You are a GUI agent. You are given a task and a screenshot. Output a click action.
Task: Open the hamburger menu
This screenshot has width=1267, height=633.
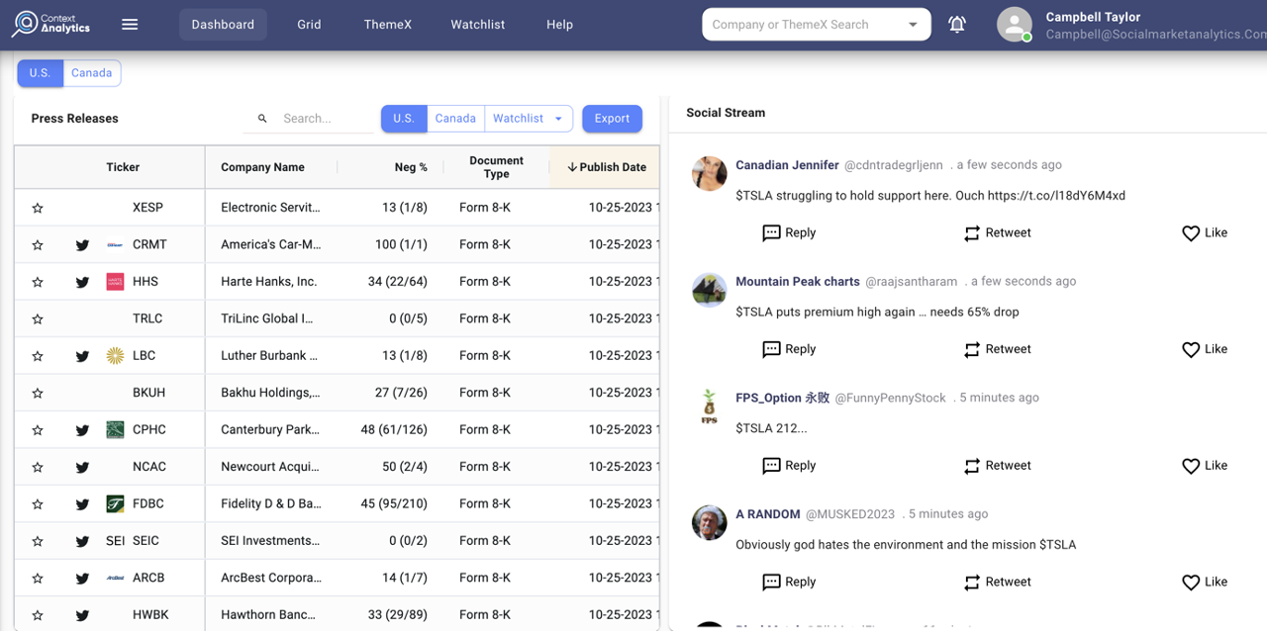point(130,25)
